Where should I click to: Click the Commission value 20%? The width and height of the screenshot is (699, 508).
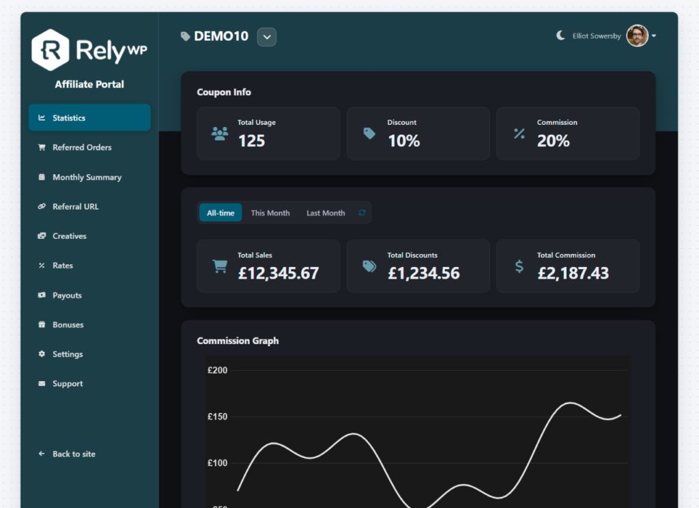click(553, 141)
